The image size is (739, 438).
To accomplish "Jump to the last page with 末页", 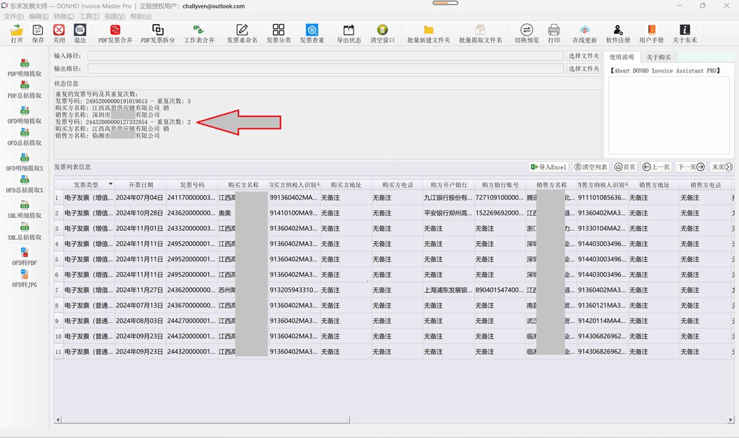I will coord(722,167).
